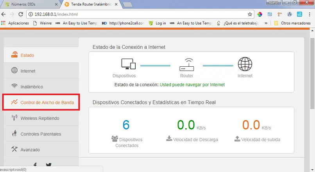The height and width of the screenshot is (172, 315).
Task: Click the Wireless Repitiendo antenna icon
Action: pyautogui.click(x=14, y=117)
